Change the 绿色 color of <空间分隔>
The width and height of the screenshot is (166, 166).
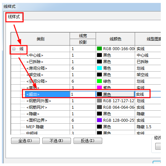[x=115, y=81]
